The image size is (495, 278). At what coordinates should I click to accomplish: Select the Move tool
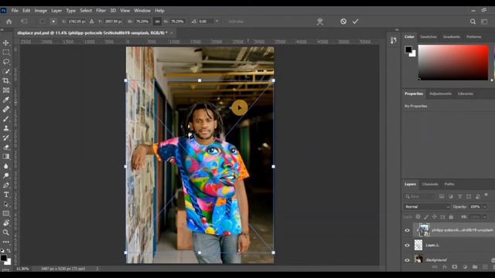coord(6,43)
